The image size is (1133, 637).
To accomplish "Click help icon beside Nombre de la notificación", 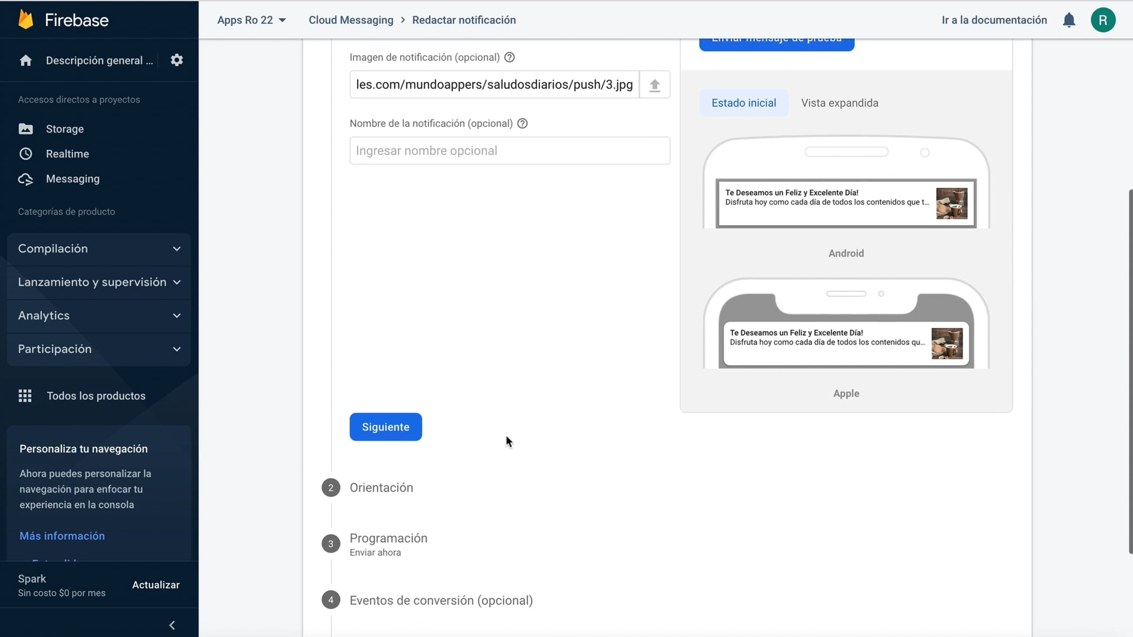I will [522, 124].
